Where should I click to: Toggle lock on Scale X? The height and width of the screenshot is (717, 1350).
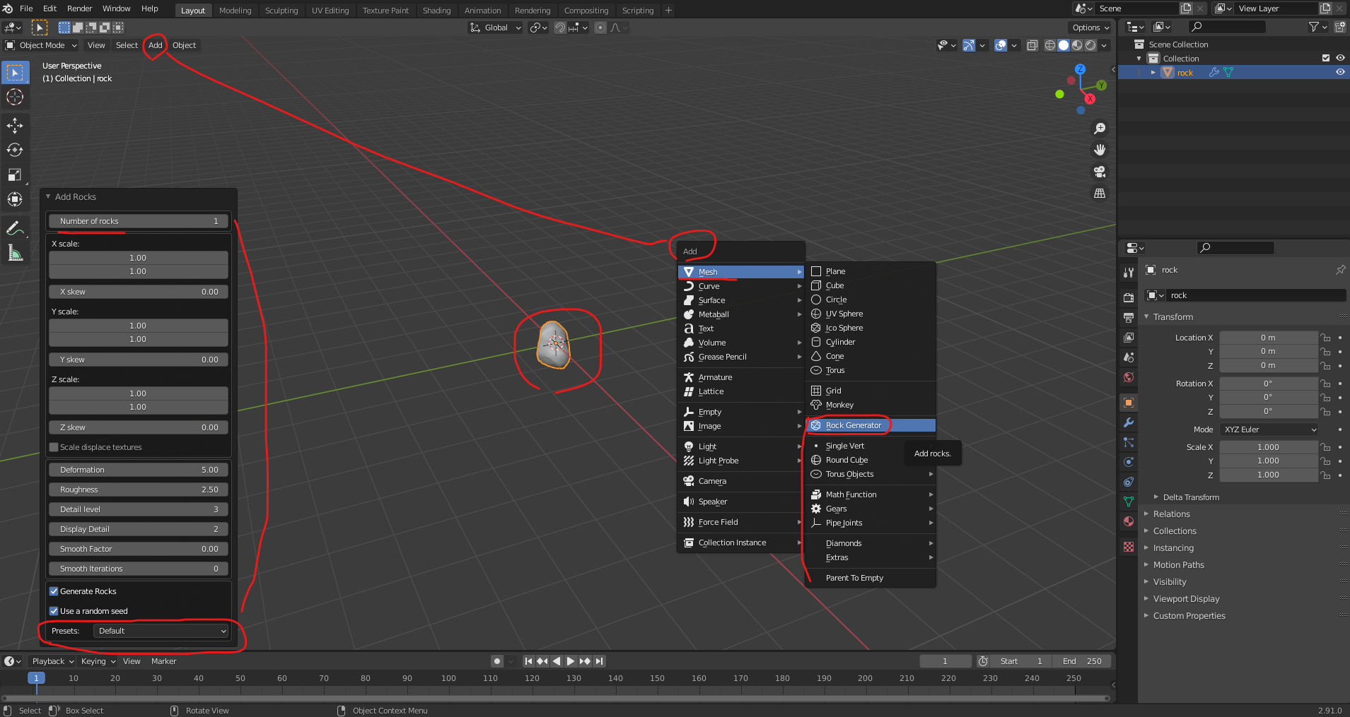pos(1326,447)
